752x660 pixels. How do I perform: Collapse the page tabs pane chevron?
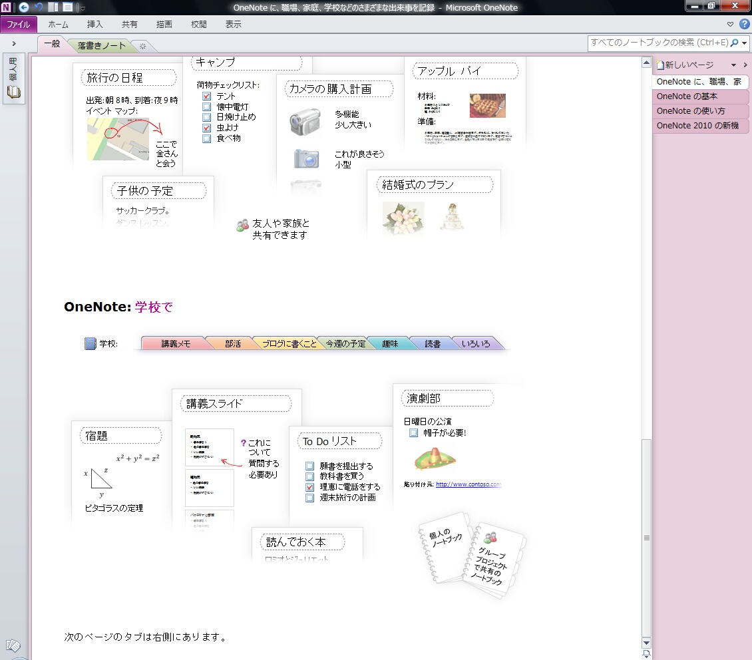pyautogui.click(x=745, y=65)
